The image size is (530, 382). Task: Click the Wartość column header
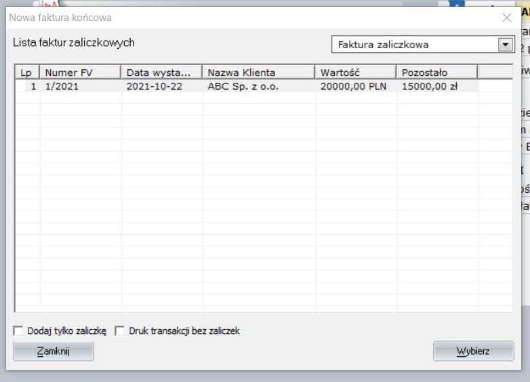point(355,73)
